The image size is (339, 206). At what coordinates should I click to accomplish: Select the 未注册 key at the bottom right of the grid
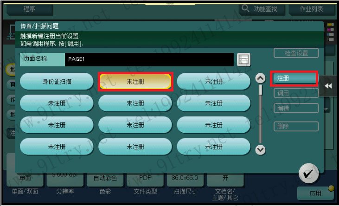[x=214, y=147]
